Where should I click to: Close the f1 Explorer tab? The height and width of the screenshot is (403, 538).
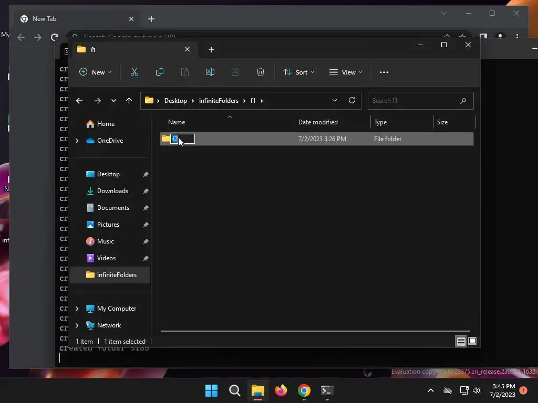pos(188,49)
